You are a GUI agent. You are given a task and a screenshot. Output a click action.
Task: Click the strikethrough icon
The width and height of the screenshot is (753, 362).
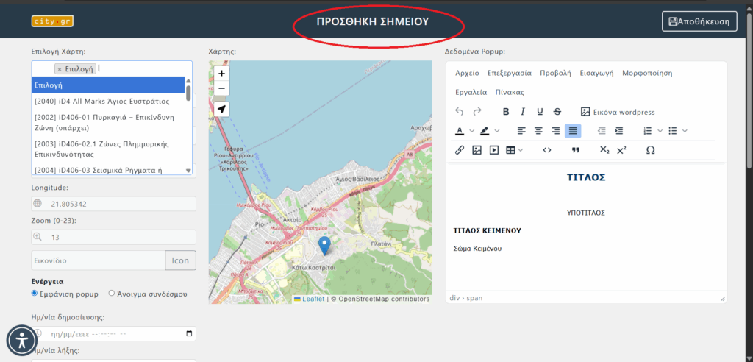(x=557, y=112)
